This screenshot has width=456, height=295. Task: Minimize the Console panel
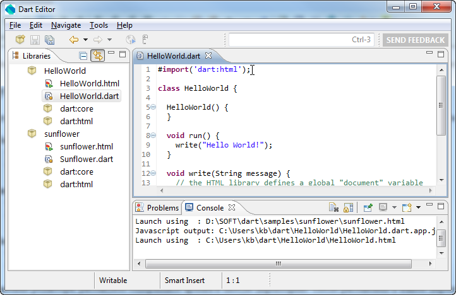pyautogui.click(x=429, y=204)
